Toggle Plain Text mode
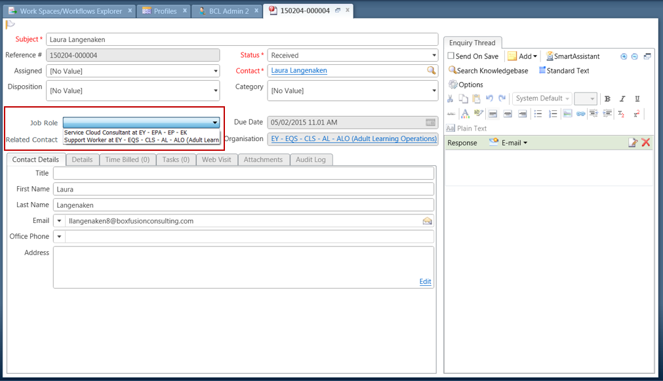Screen dimensions: 663x381 tap(467, 128)
